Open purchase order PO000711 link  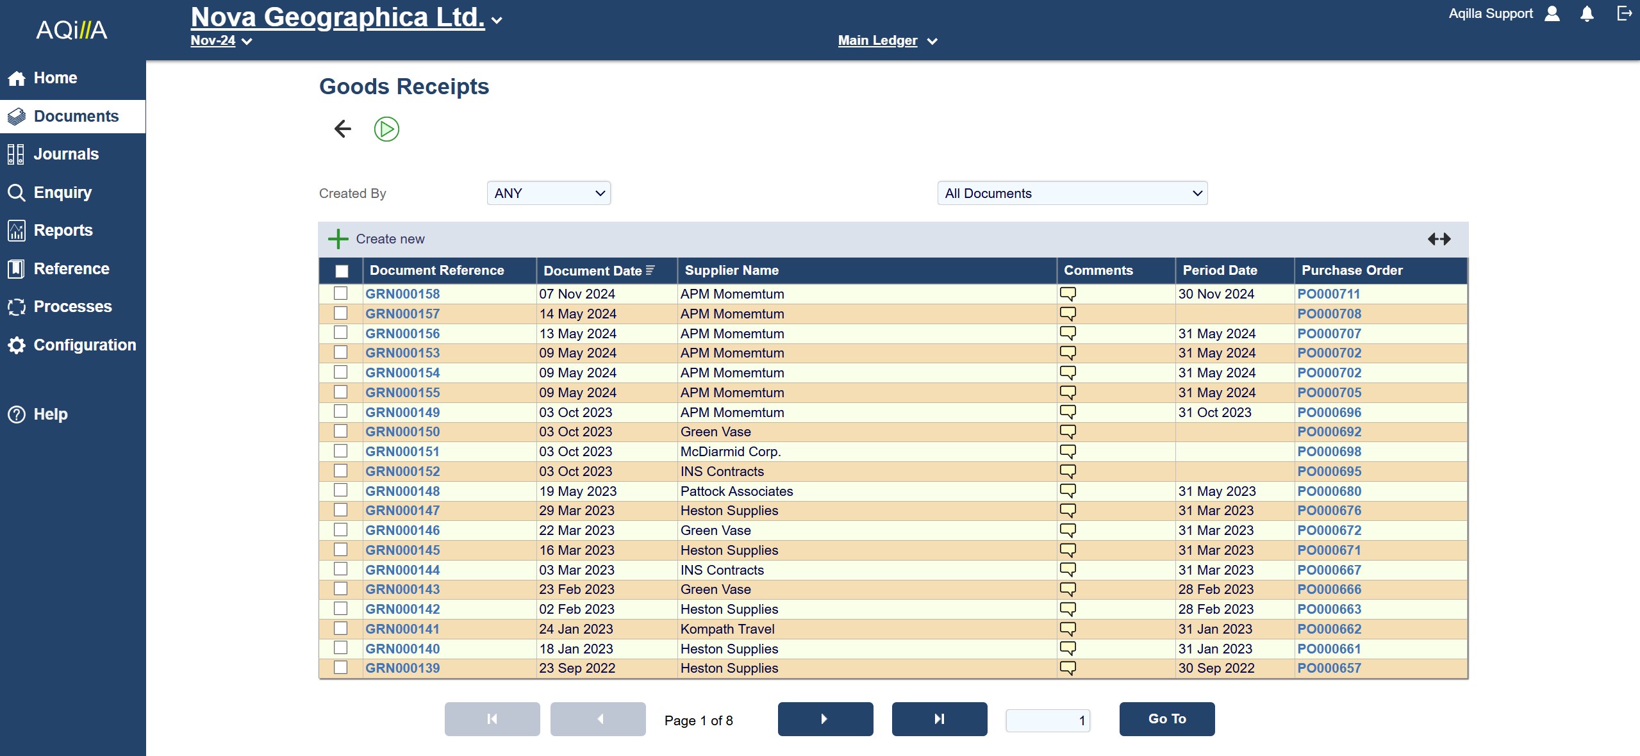(x=1329, y=294)
